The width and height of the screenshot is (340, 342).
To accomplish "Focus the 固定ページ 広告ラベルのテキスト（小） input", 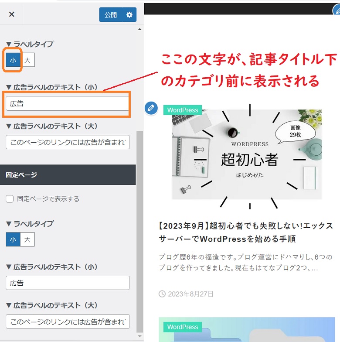I will click(68, 283).
